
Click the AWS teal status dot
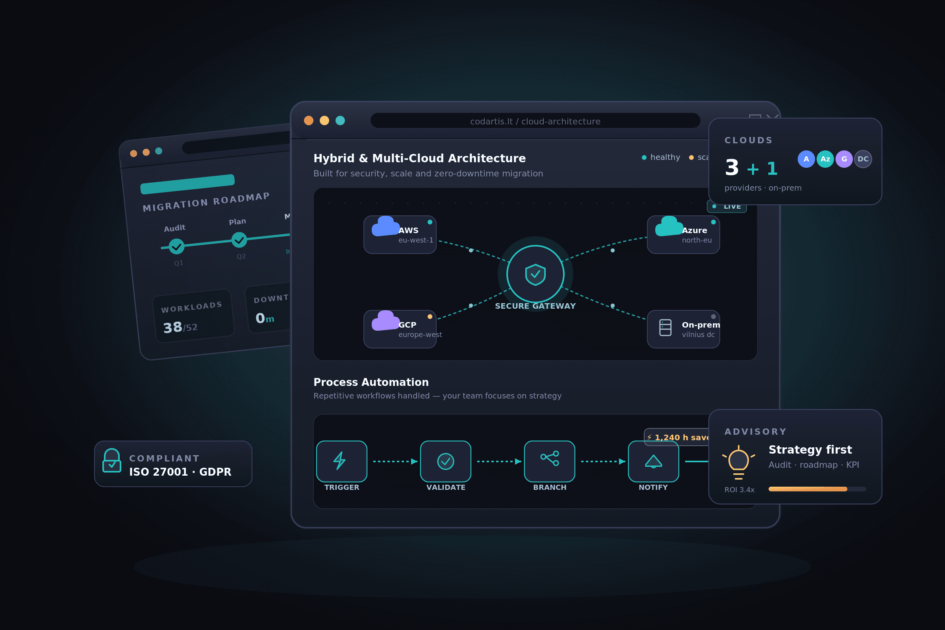430,222
